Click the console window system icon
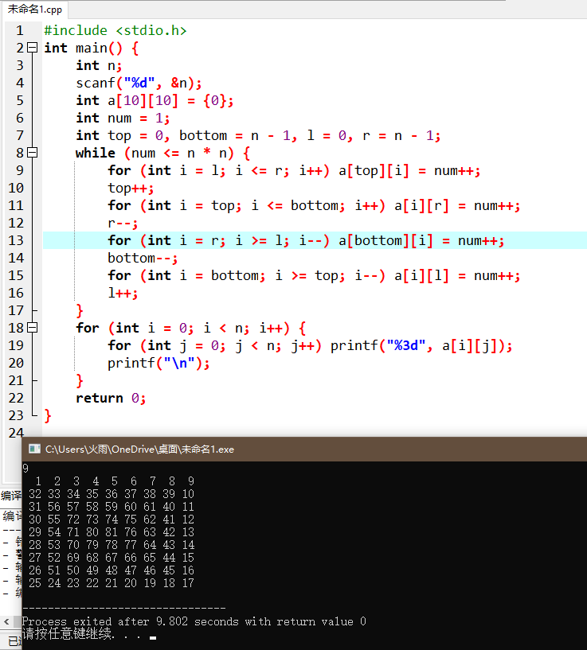The image size is (587, 650). coord(34,449)
